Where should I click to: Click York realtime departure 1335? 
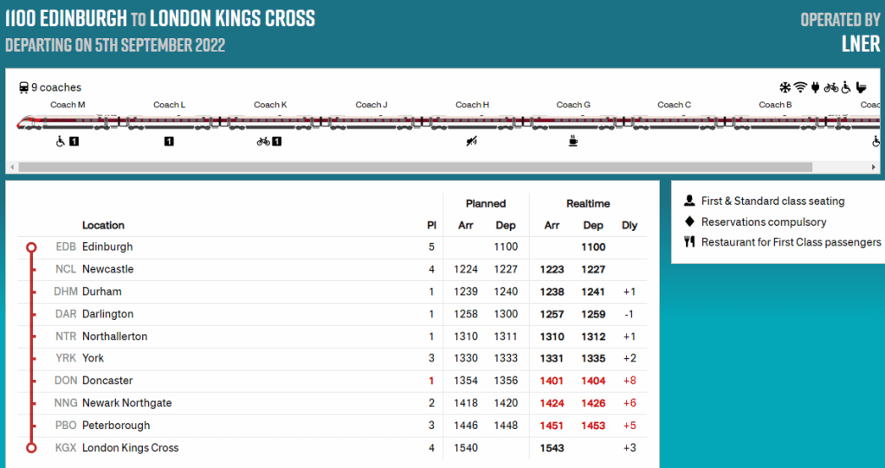[593, 358]
